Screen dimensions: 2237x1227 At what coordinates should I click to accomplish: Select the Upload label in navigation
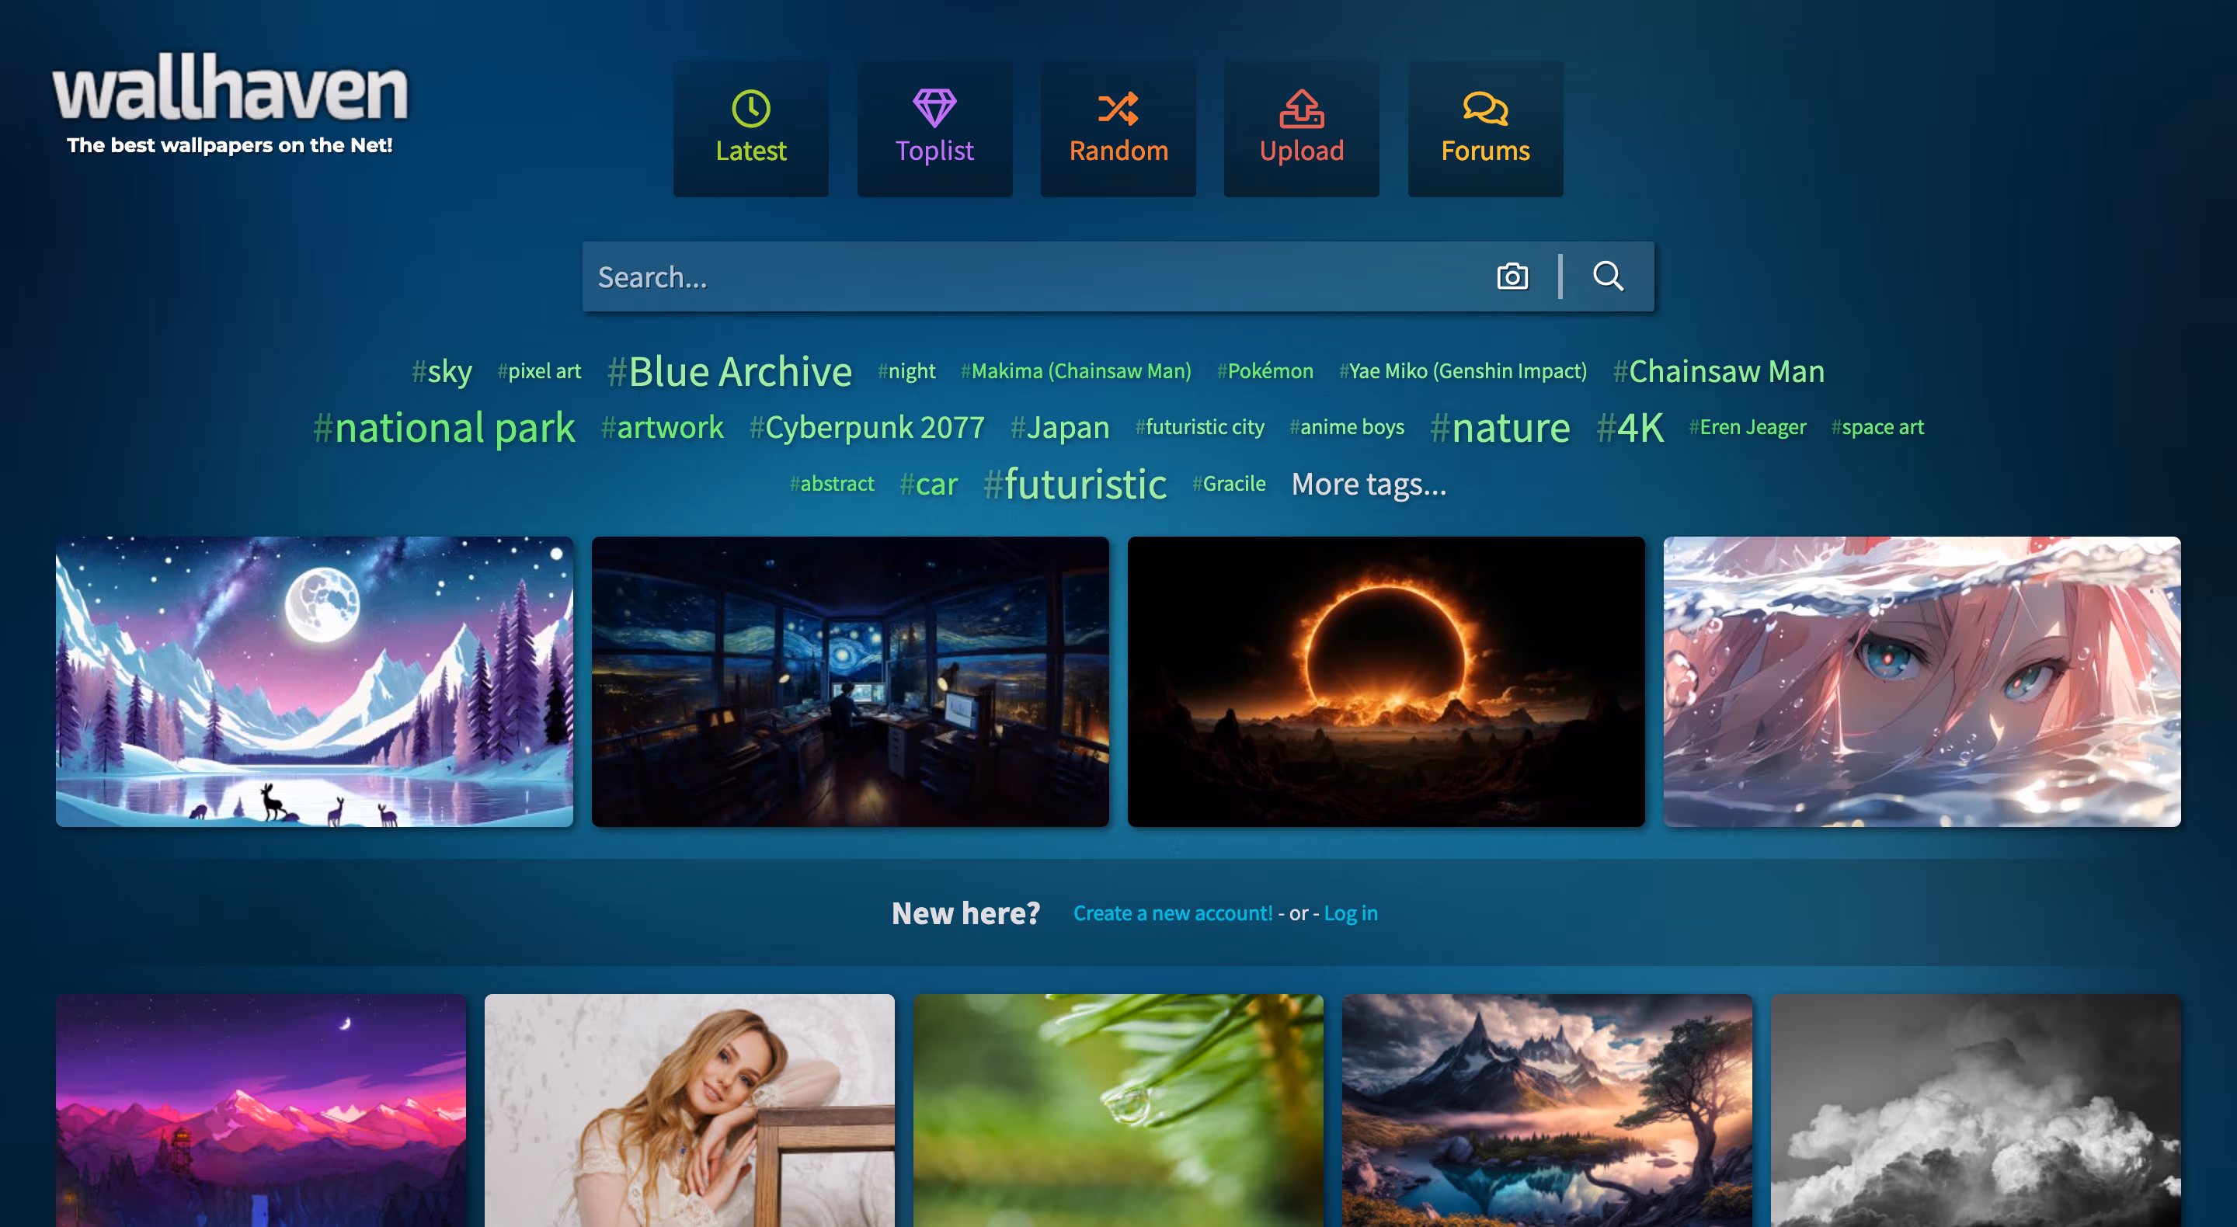click(x=1301, y=151)
